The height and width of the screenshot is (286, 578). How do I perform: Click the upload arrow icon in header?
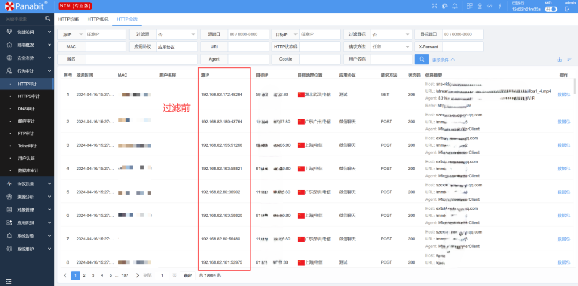[480, 6]
